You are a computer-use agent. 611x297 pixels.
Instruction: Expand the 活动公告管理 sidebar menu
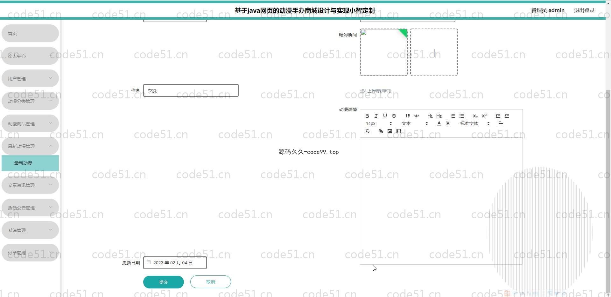[30, 208]
